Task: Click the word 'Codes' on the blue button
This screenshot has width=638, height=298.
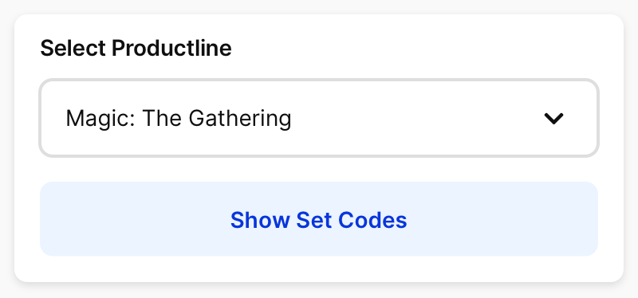Action: click(372, 220)
